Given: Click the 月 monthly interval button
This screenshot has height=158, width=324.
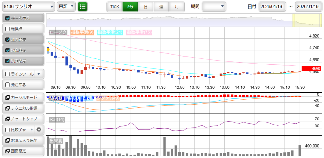Looking at the screenshot, I should [177, 6].
